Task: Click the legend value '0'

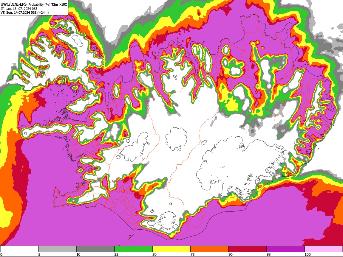Action: point(1,254)
